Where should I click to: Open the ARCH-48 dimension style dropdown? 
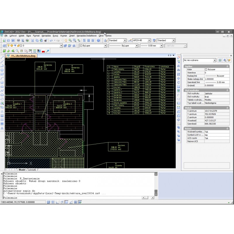pyautogui.click(x=149, y=40)
